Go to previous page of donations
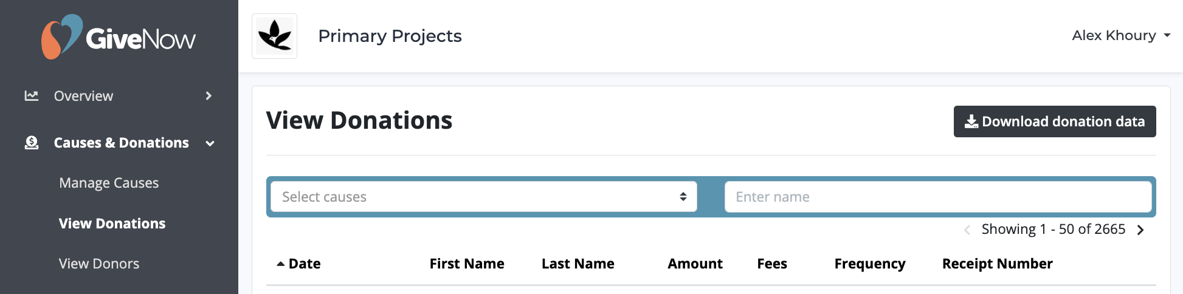 [x=967, y=230]
